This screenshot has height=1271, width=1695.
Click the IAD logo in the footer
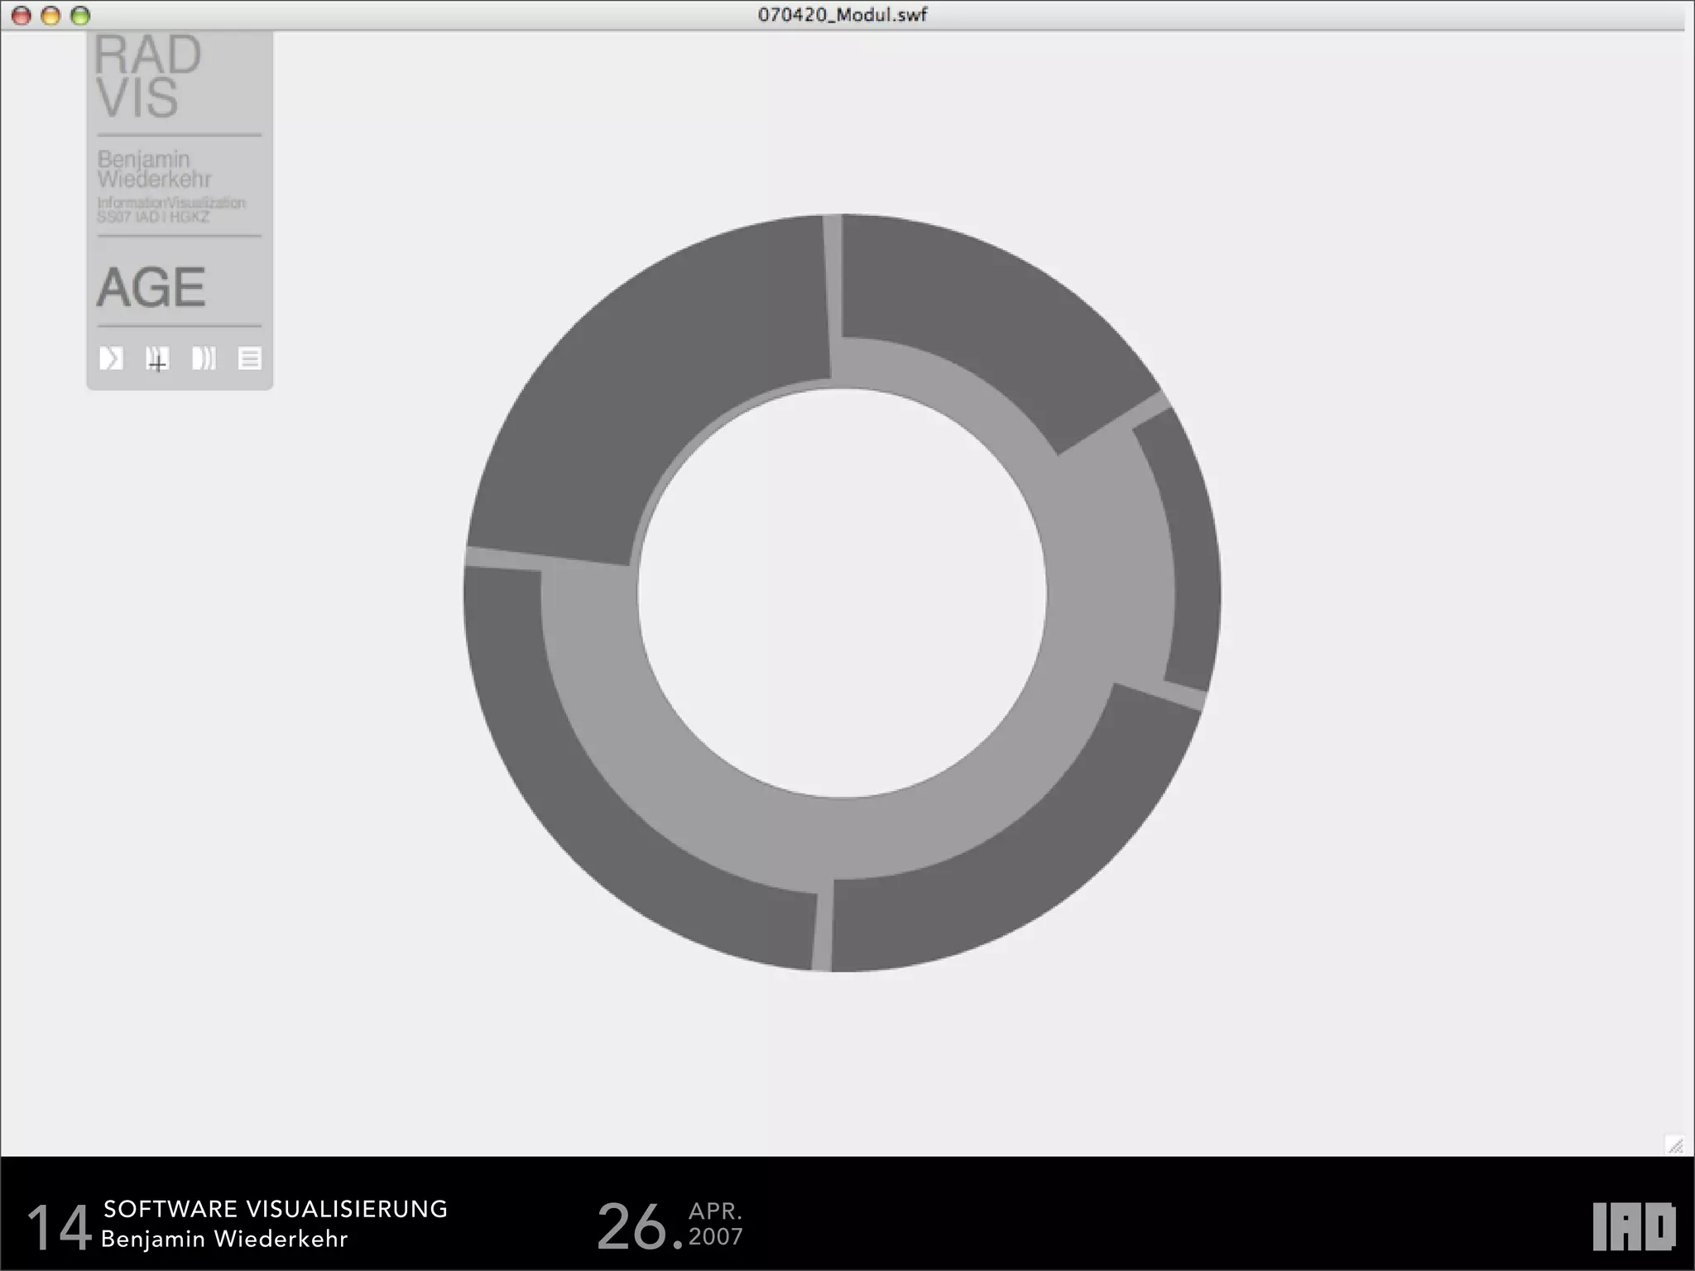[1635, 1226]
